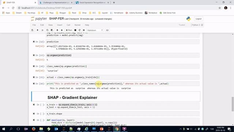Click the Trusted notebook indicator
The width and height of the screenshot is (234, 132).
[x=182, y=25]
